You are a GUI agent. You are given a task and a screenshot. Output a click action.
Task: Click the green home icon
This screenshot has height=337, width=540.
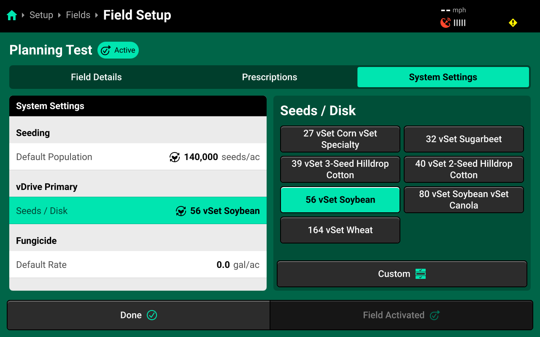click(x=12, y=16)
